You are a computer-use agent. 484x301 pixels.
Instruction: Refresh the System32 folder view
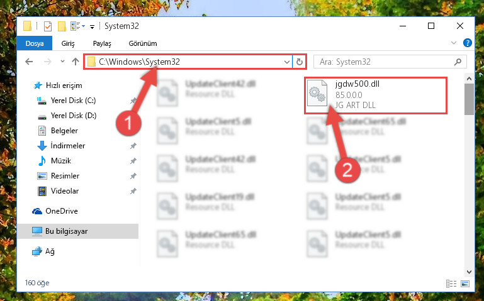coord(300,62)
